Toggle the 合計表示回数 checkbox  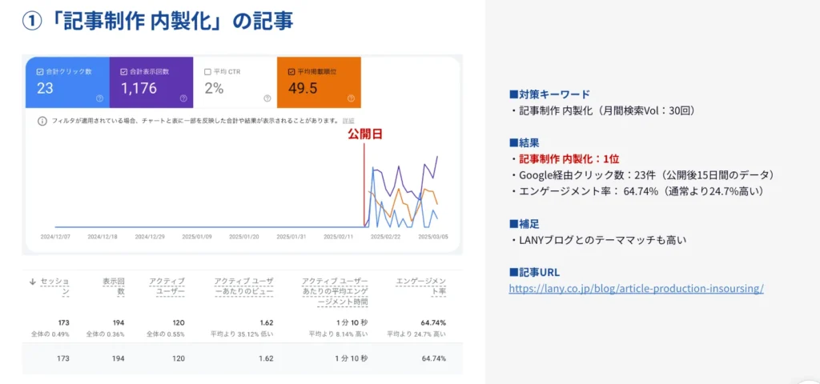(x=124, y=71)
